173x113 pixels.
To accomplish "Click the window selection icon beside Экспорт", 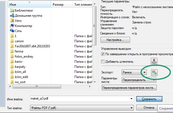I will (154, 72).
